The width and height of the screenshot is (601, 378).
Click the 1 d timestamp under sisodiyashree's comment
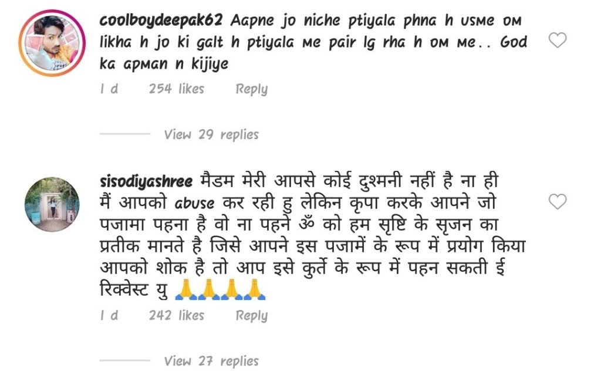[x=109, y=316]
